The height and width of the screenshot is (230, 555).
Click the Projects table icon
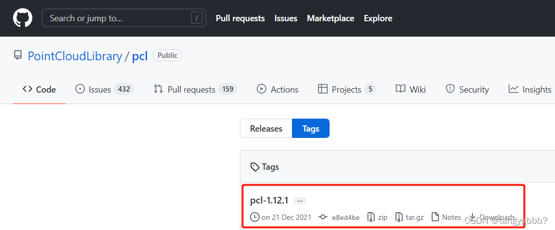click(x=322, y=89)
